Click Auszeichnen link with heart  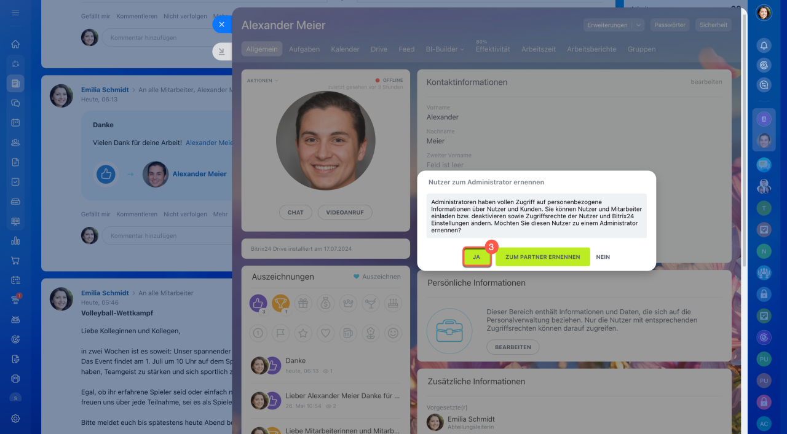tap(377, 277)
